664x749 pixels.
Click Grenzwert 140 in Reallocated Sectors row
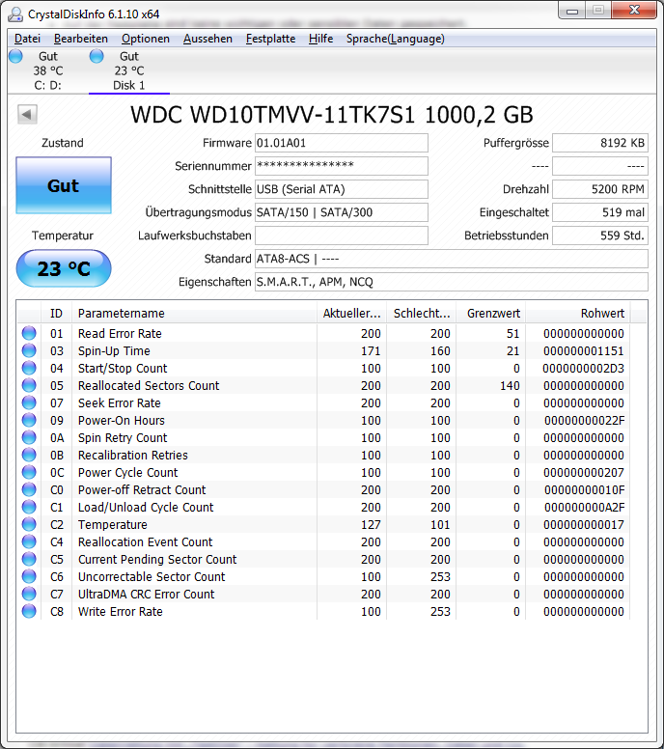510,385
